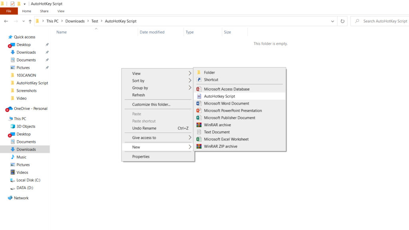This screenshot has height=230, width=409.
Task: Click the new Folder icon in submenu
Action: (199, 73)
